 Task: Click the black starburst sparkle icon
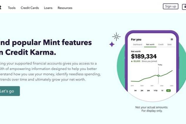coord(116,36)
